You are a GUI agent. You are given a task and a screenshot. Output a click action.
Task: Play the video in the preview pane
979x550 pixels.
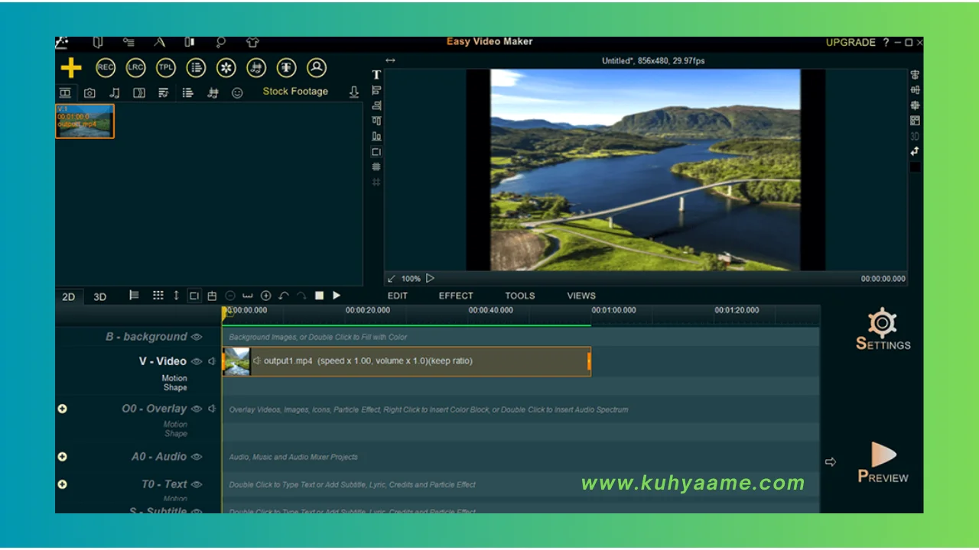[x=430, y=279]
